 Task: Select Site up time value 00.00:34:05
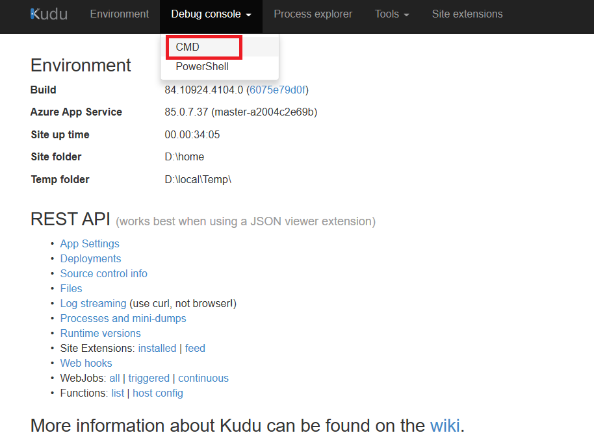coord(192,134)
